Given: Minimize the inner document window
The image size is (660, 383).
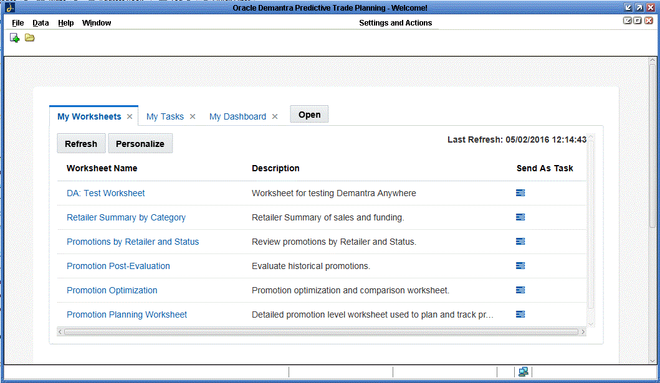Looking at the screenshot, I should click(x=627, y=21).
